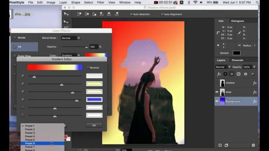Align layers to horizontal centers
The image size is (269, 151).
(x=87, y=14)
